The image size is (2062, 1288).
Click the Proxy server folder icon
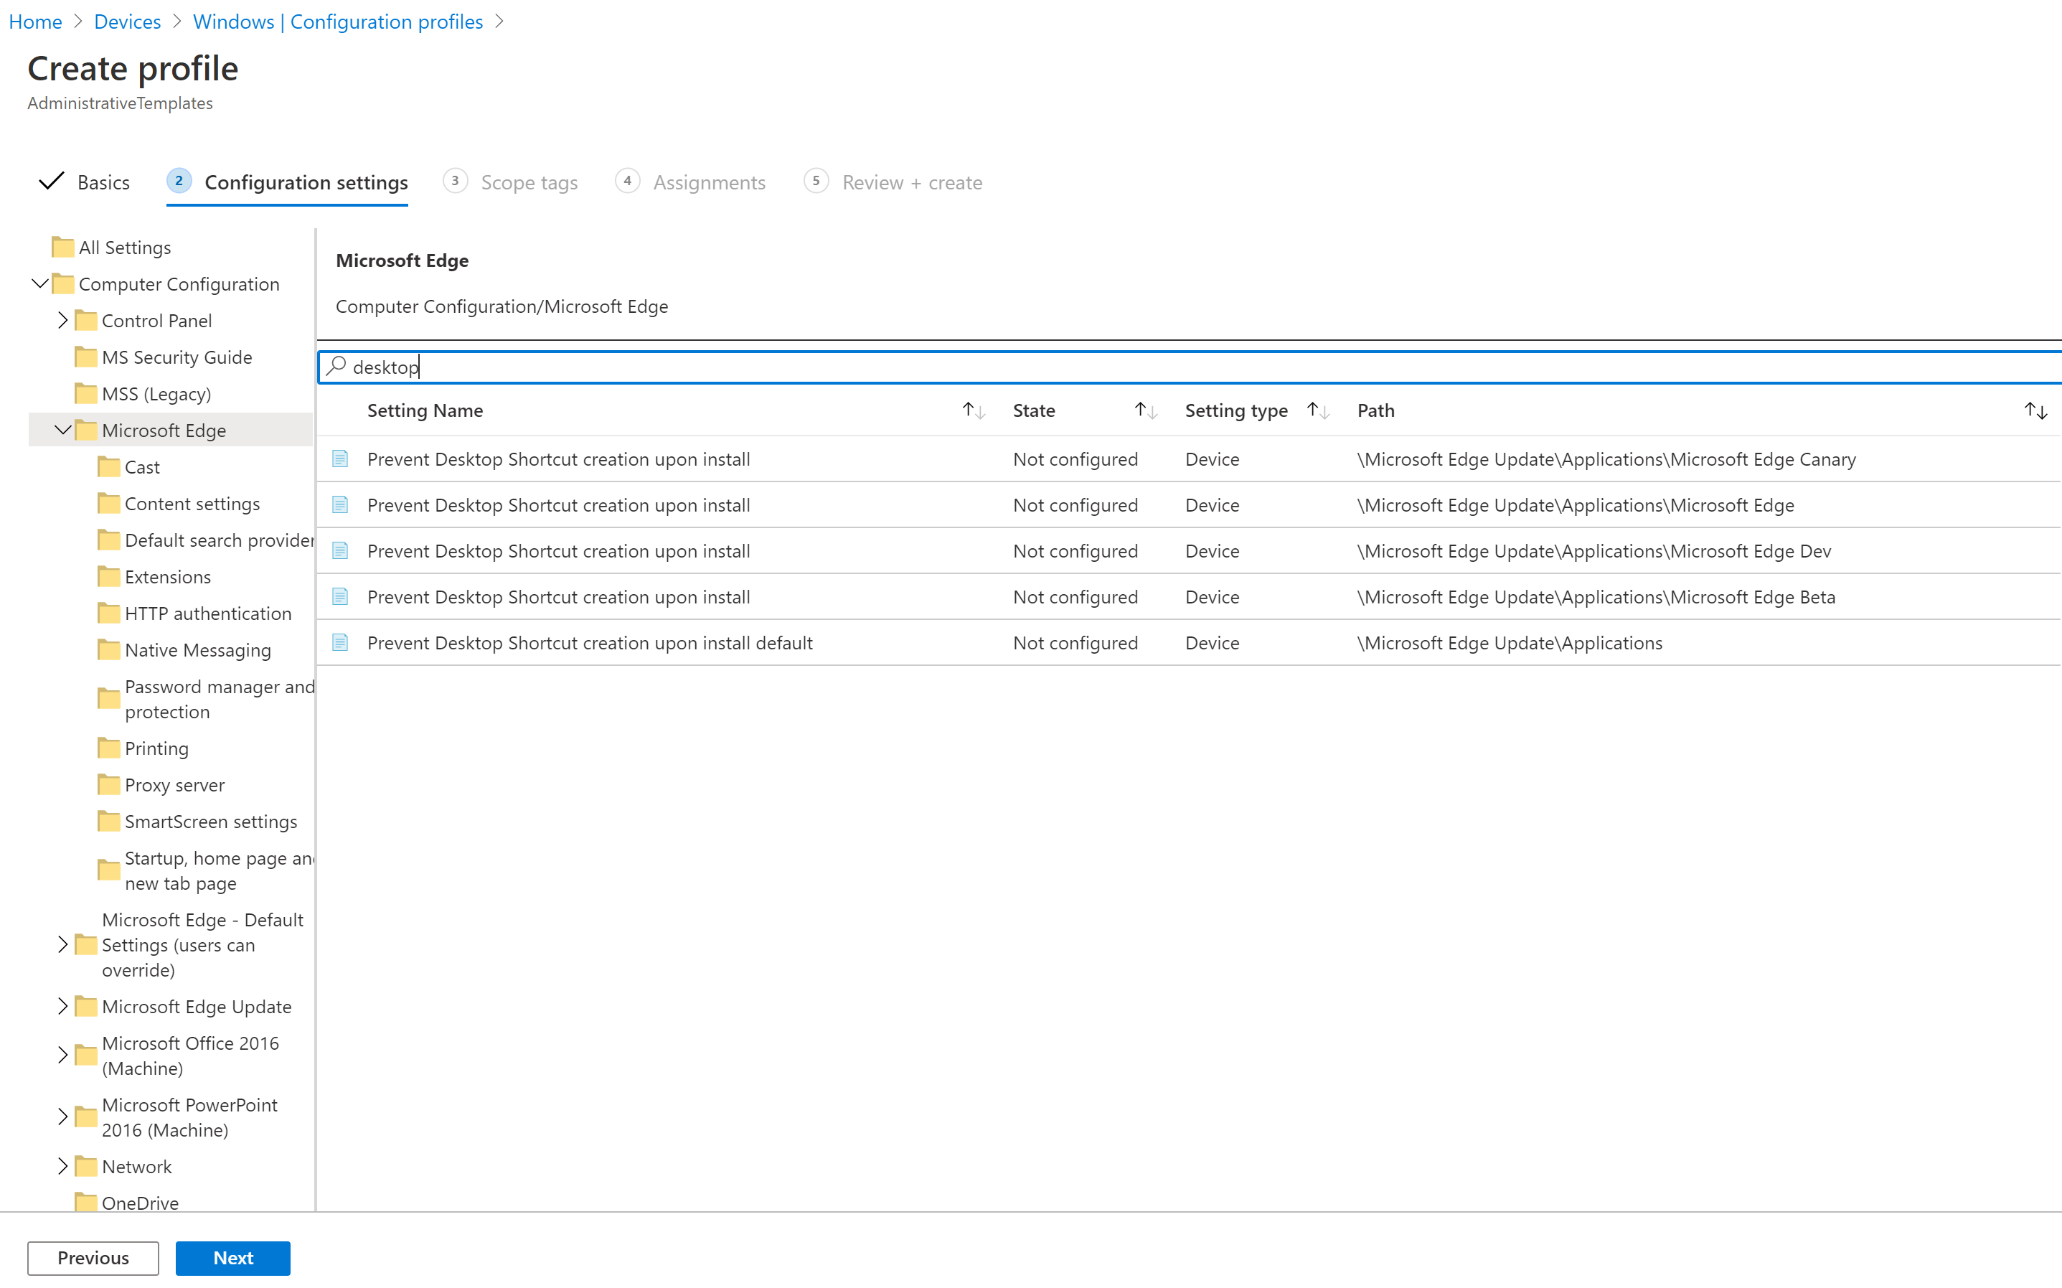[x=109, y=784]
